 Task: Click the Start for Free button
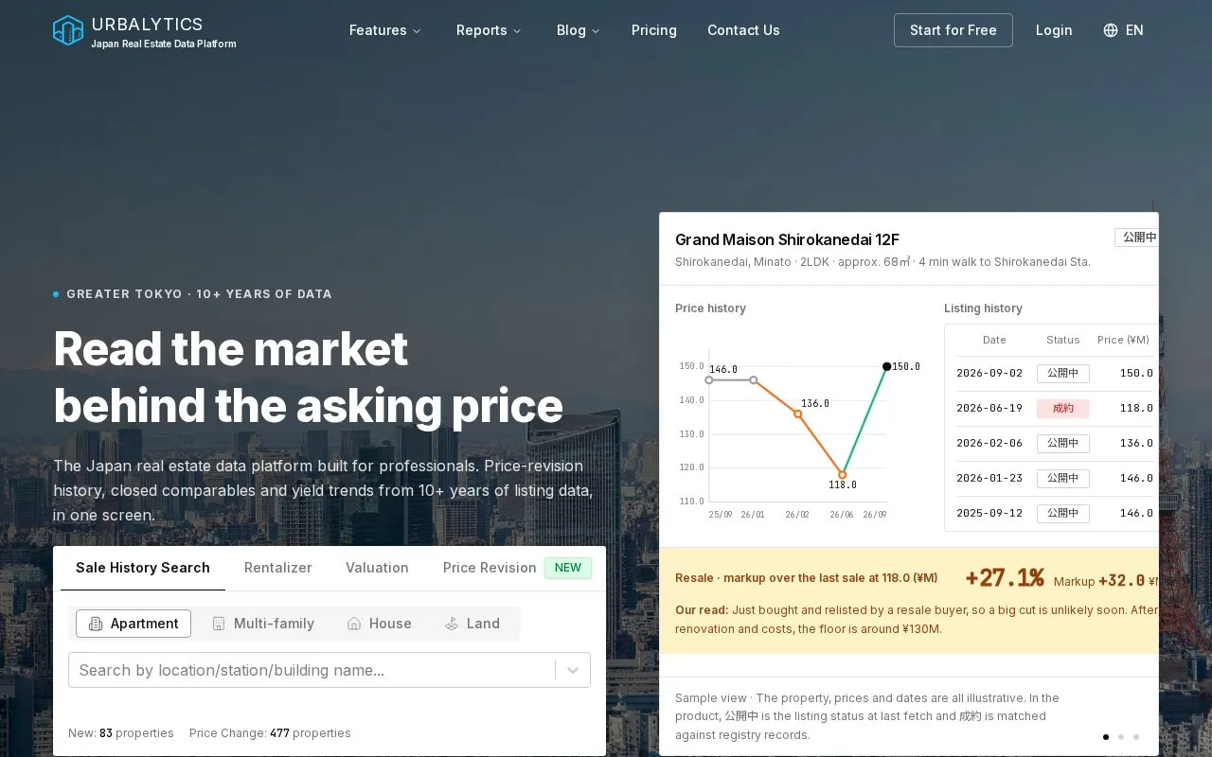[x=954, y=30]
